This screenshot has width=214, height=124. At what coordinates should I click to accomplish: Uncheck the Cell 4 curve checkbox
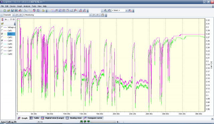click(2, 40)
